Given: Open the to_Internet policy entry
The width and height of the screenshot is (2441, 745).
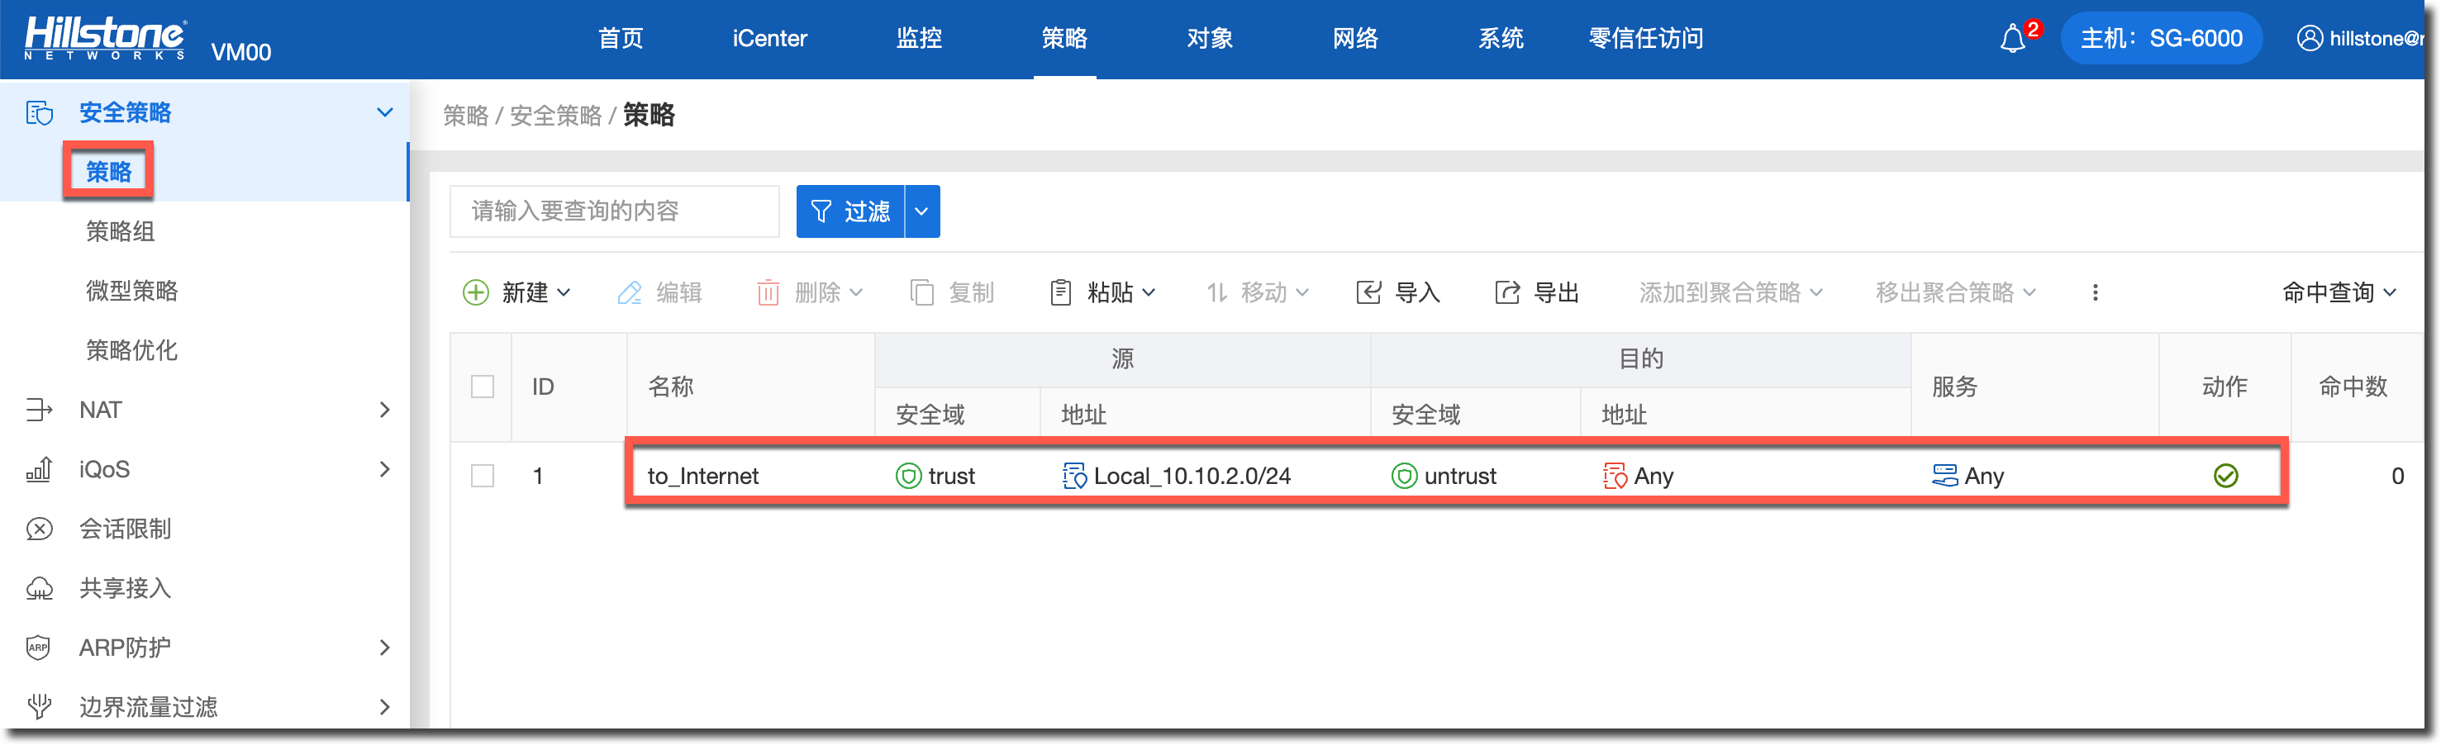Looking at the screenshot, I should pyautogui.click(x=702, y=477).
